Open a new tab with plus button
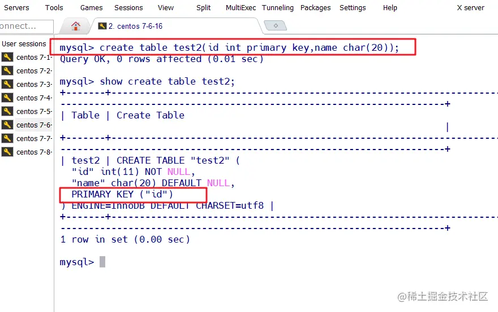 [x=276, y=25]
